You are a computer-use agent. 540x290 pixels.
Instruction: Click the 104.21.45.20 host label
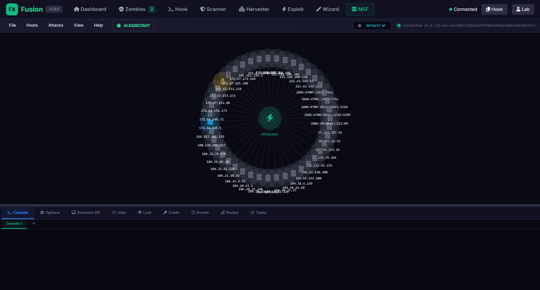[218, 162]
